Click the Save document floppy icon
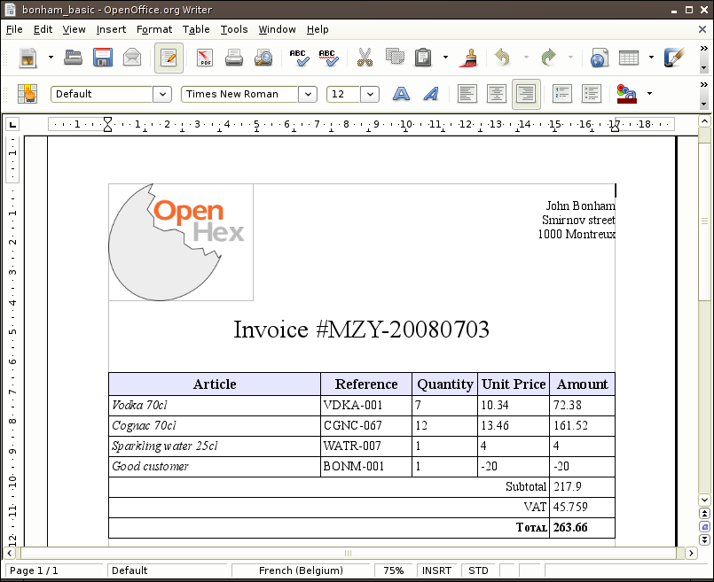 [103, 58]
